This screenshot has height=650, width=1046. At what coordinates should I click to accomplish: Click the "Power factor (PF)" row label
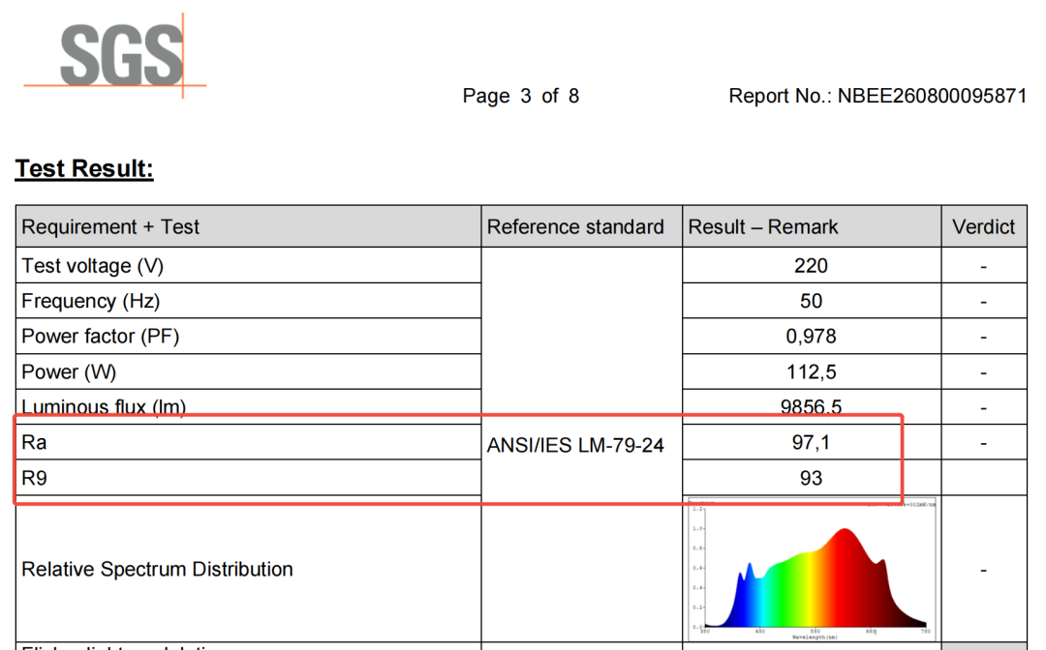pos(100,337)
